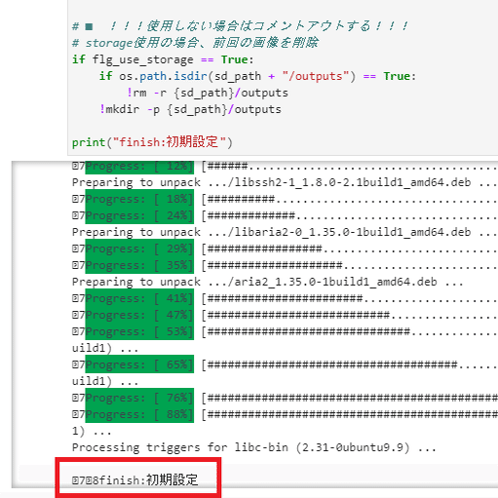The image size is (498, 498).
Task: Click the comment line starting with '# storage使用の場合'
Action: [195, 43]
